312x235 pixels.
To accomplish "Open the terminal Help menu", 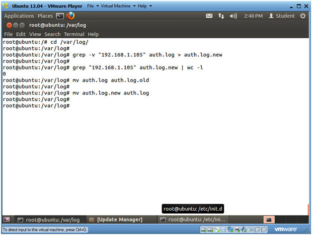I will [x=93, y=34].
